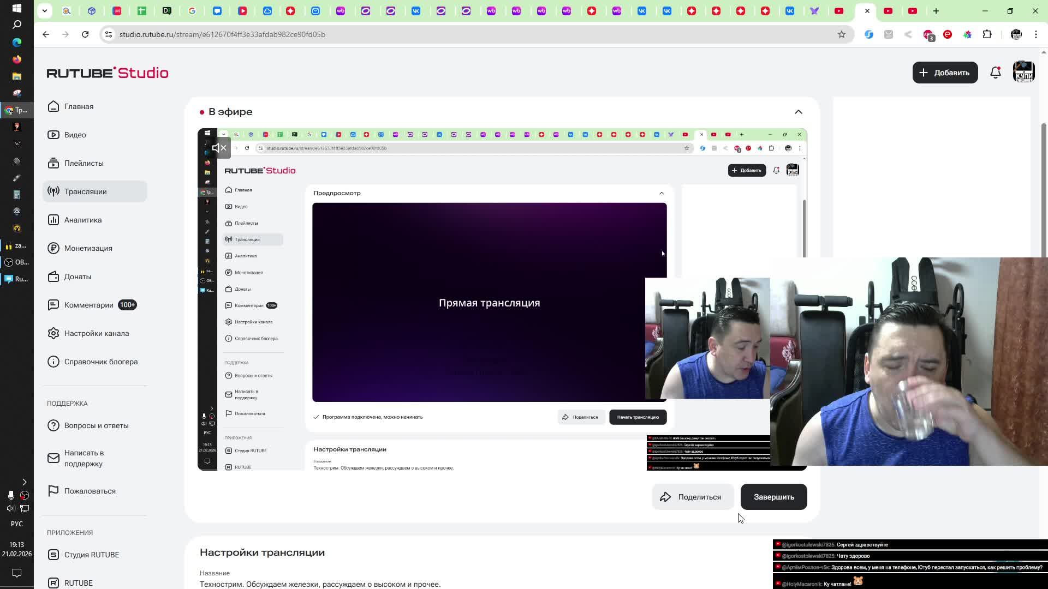Collapse the "В эфире" section
This screenshot has width=1048, height=589.
(798, 112)
